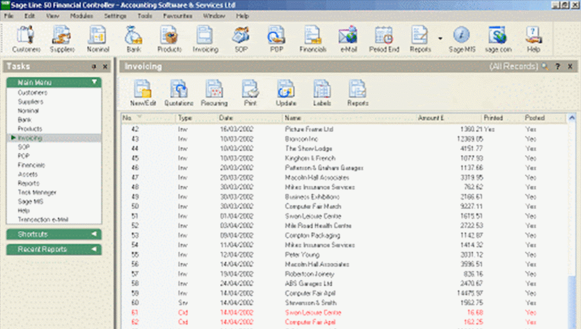Image resolution: width=581 pixels, height=329 pixels.
Task: Open the sage.com toolbar icon
Action: click(498, 39)
